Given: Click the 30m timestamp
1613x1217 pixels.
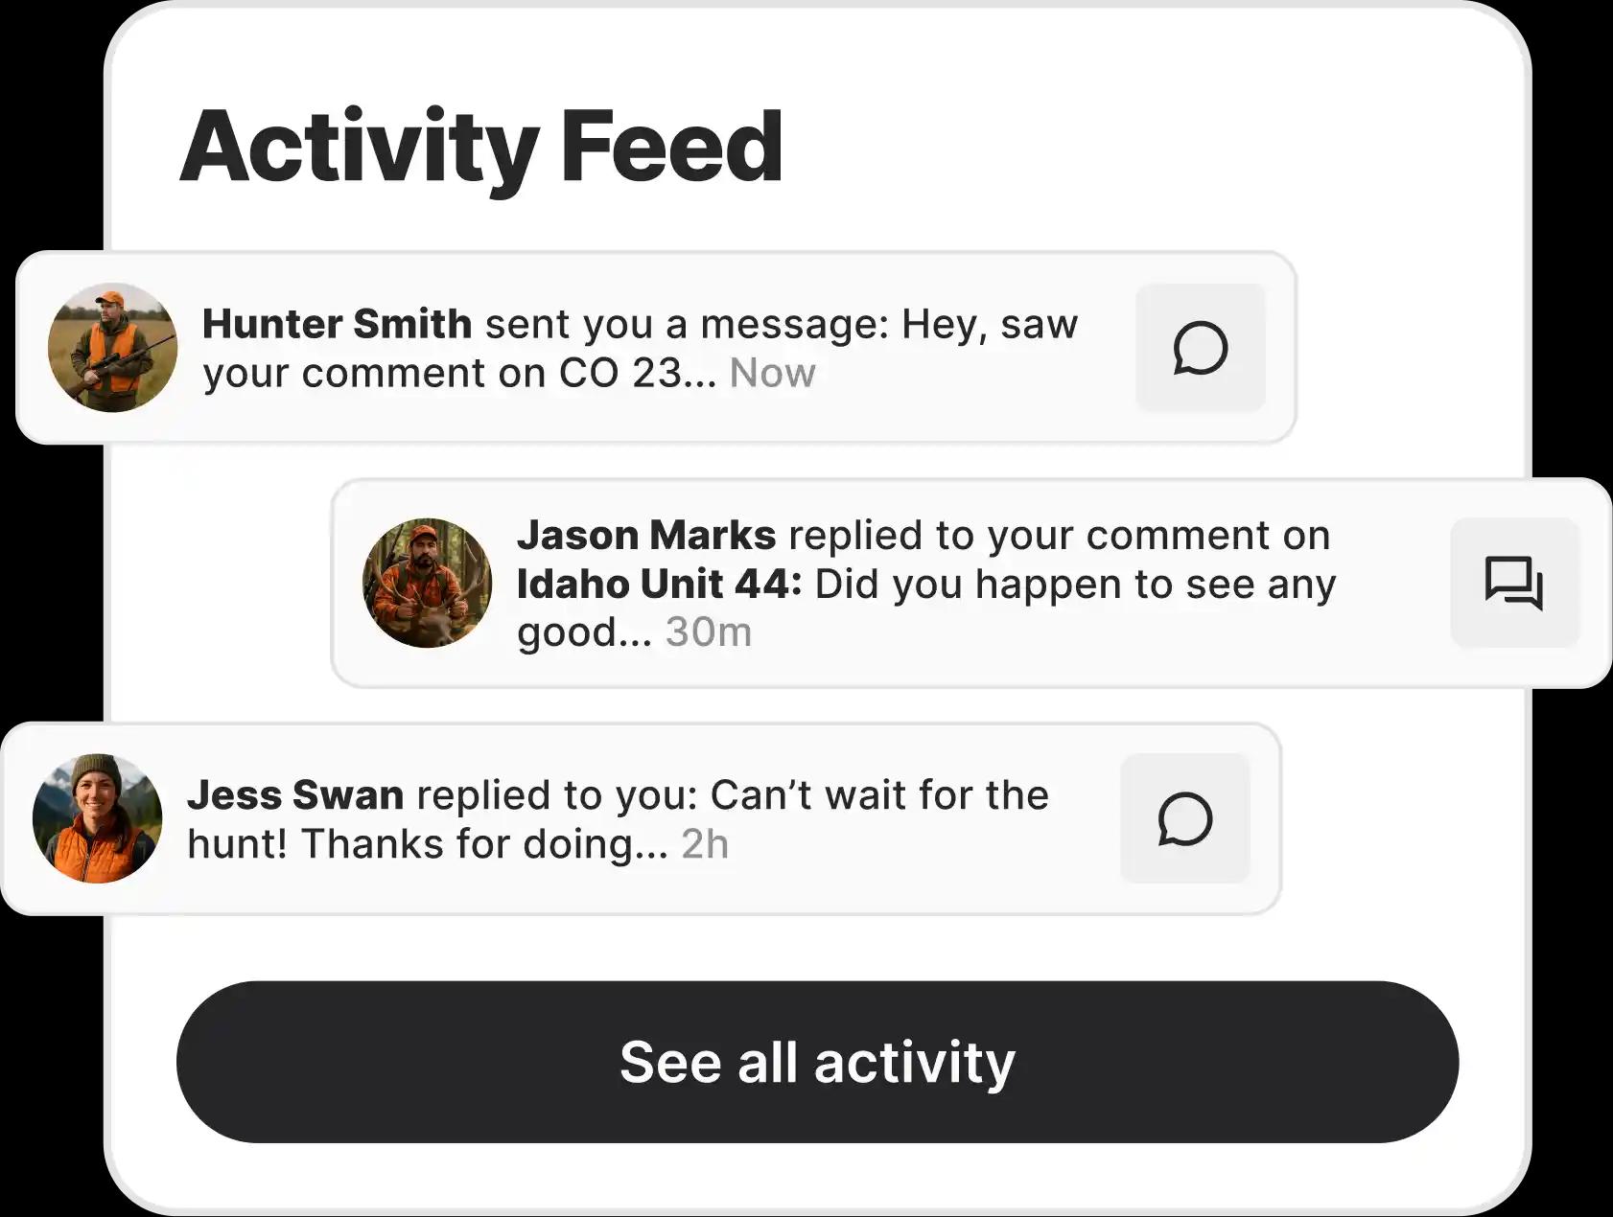Looking at the screenshot, I should click(708, 631).
